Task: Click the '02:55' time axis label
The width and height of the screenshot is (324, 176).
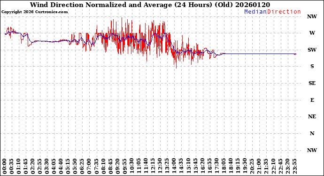Action: pos(40,166)
